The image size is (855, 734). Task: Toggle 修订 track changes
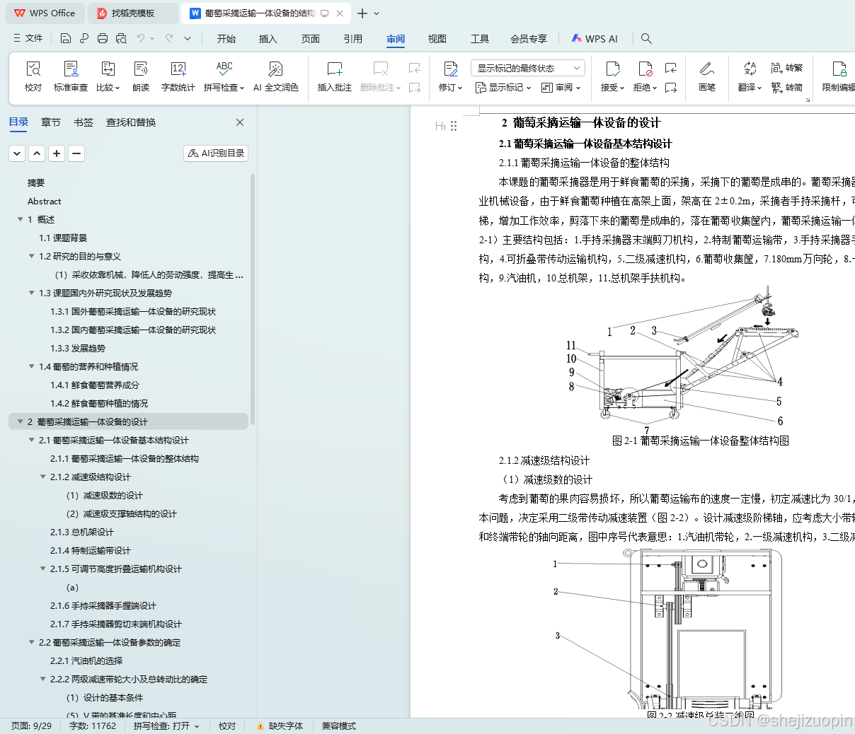pos(450,76)
